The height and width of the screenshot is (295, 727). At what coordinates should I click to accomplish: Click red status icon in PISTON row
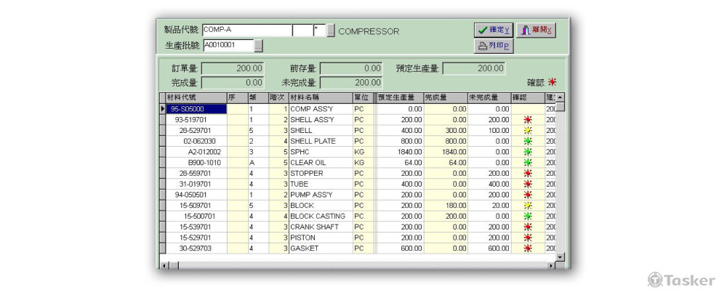pos(528,238)
